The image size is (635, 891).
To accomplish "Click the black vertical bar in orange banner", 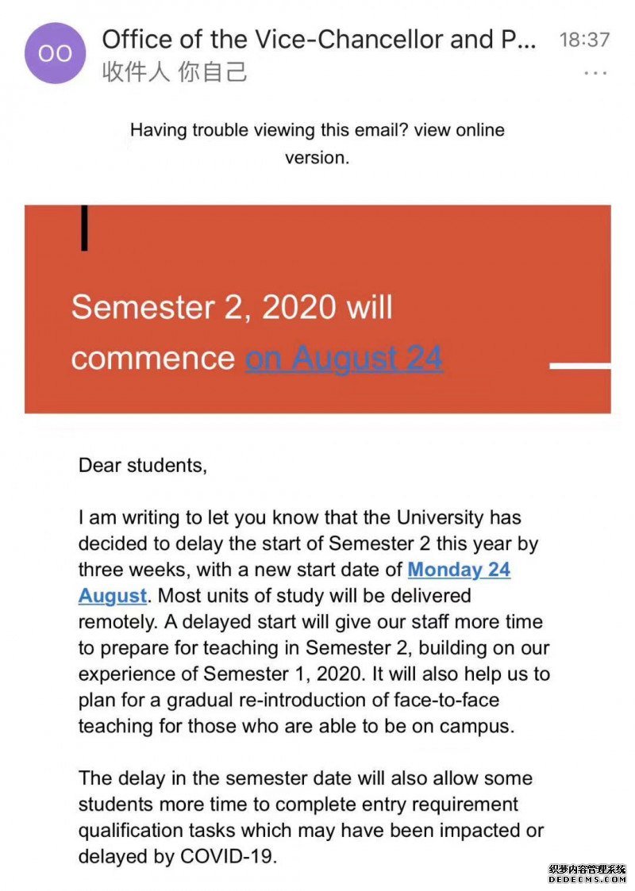I will 84,228.
